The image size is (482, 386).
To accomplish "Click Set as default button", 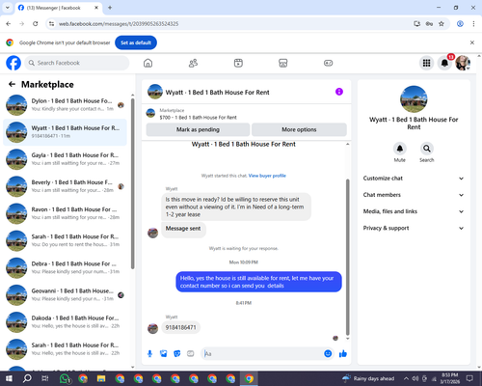I will (x=136, y=42).
